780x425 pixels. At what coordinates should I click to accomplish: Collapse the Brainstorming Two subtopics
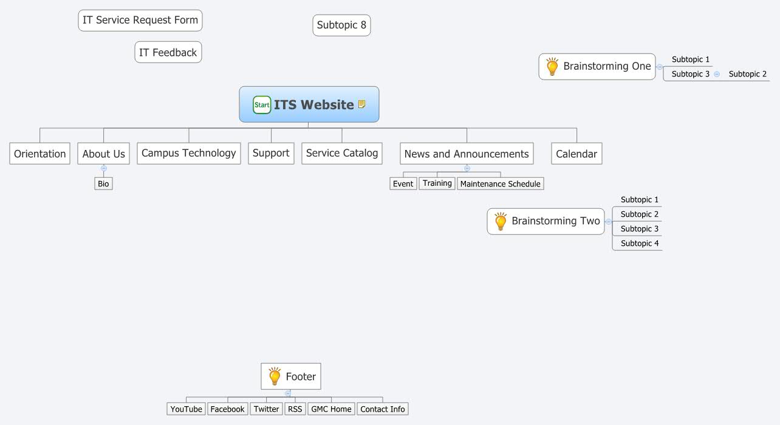click(607, 221)
